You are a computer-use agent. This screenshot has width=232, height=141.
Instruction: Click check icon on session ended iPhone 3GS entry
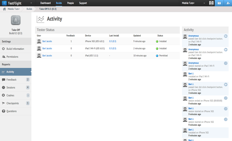[x=226, y=98]
